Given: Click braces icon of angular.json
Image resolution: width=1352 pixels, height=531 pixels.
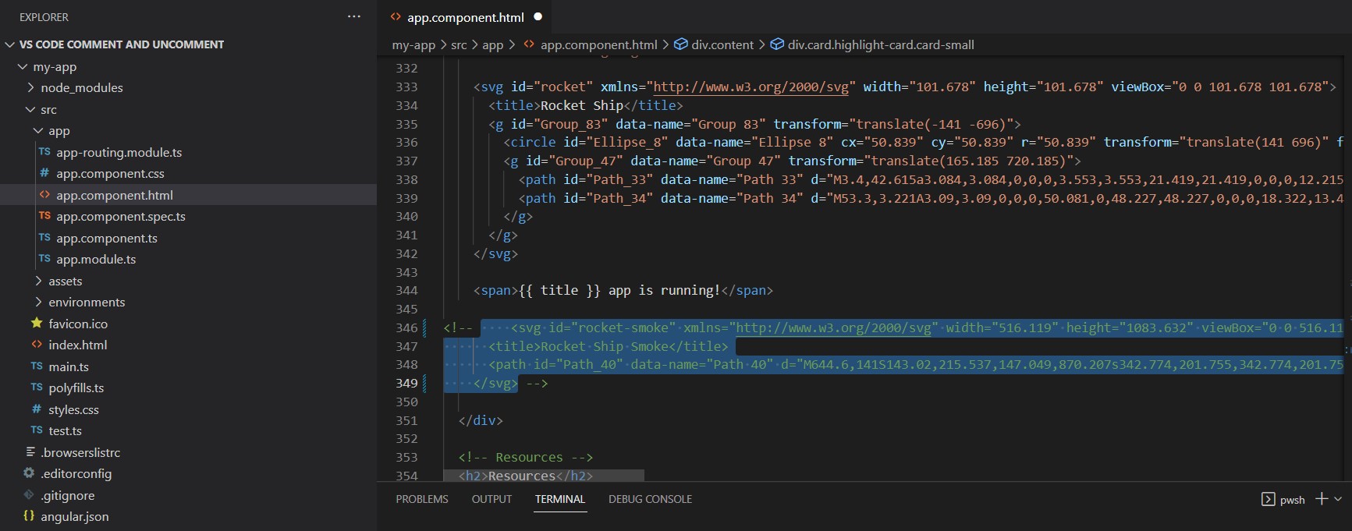Looking at the screenshot, I should pyautogui.click(x=29, y=516).
